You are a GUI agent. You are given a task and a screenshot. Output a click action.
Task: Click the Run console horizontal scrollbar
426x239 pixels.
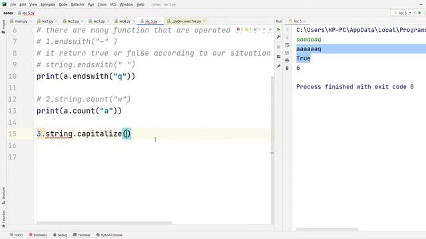[x=327, y=229]
